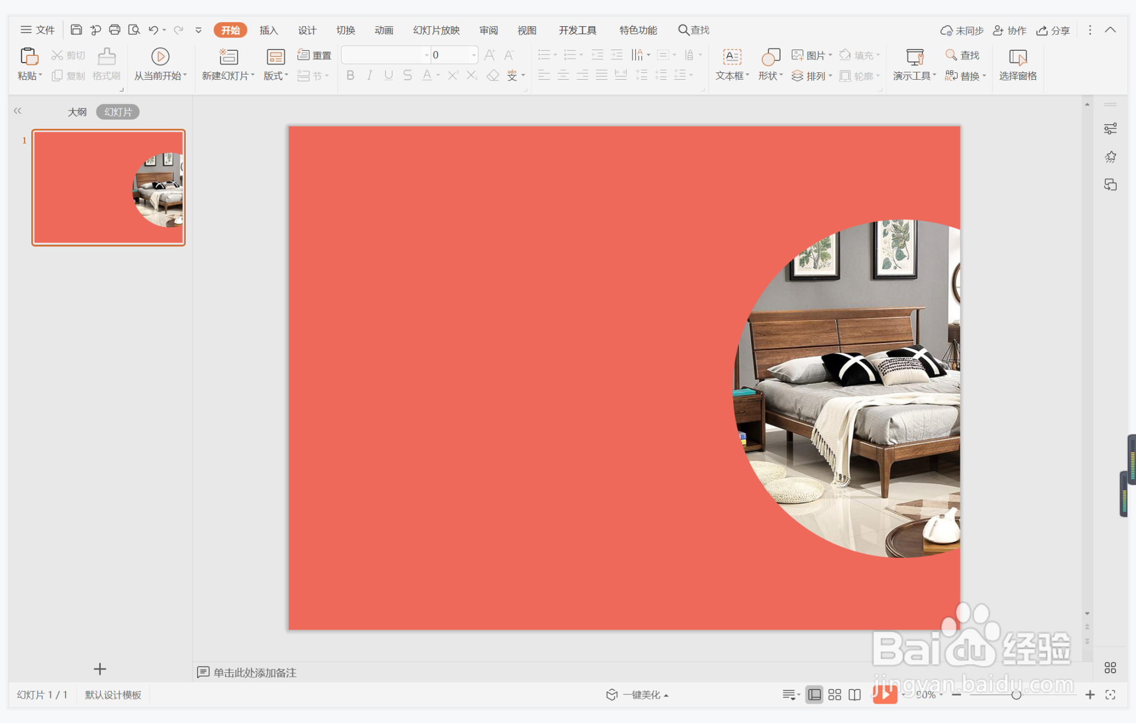The width and height of the screenshot is (1136, 723).
Task: Open the Insert (插入) tab
Action: 268,30
